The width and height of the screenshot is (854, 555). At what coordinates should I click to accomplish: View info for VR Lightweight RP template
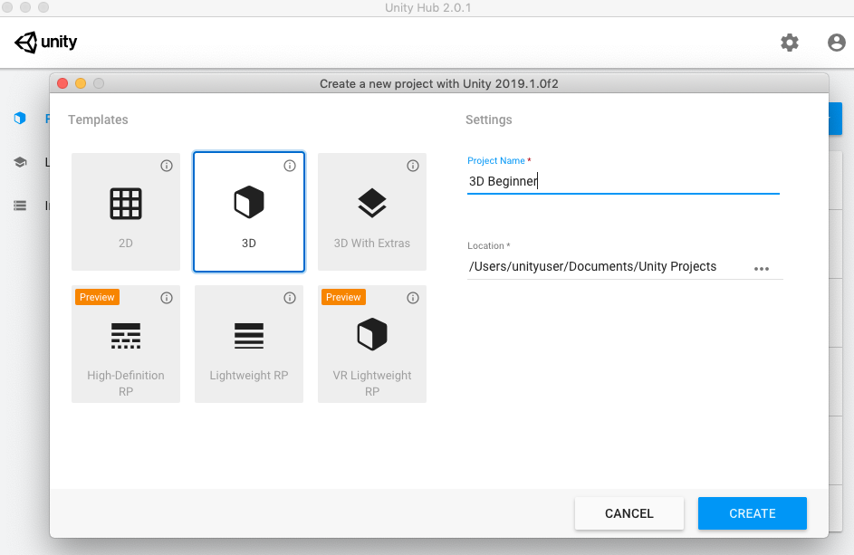pyautogui.click(x=413, y=298)
